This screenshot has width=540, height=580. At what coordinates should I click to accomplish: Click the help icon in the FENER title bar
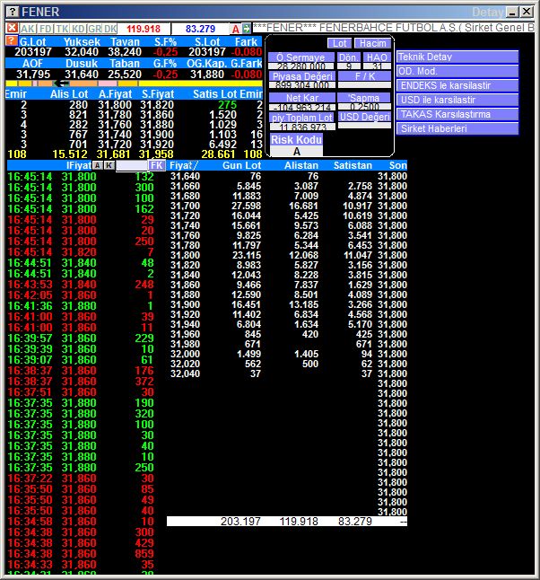(13, 12)
